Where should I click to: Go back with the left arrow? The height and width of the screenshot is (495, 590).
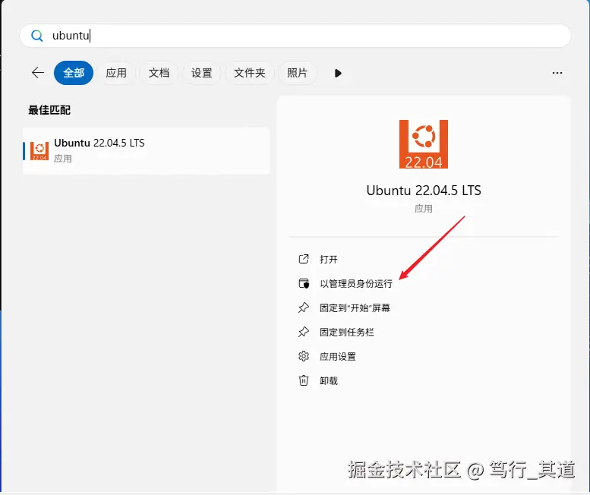coord(38,73)
